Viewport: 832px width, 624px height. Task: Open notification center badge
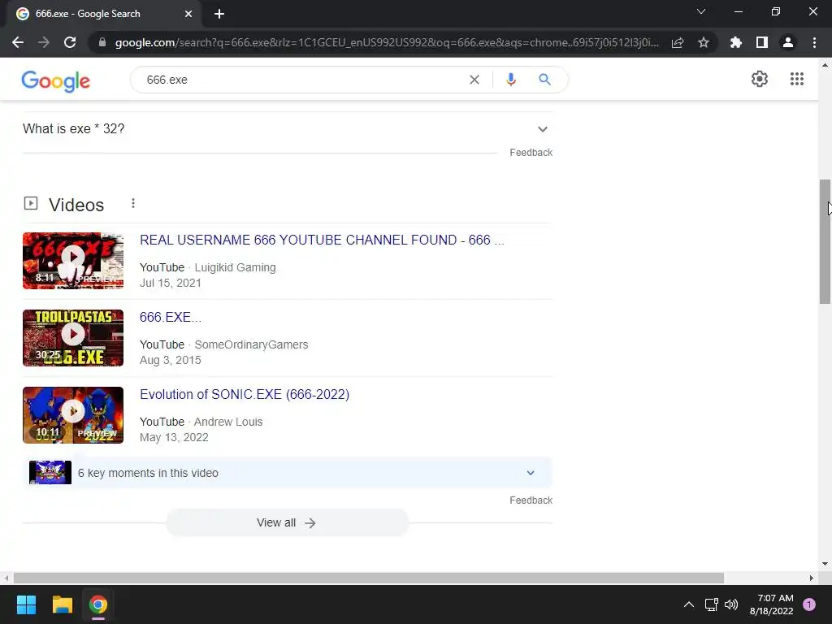(x=809, y=604)
